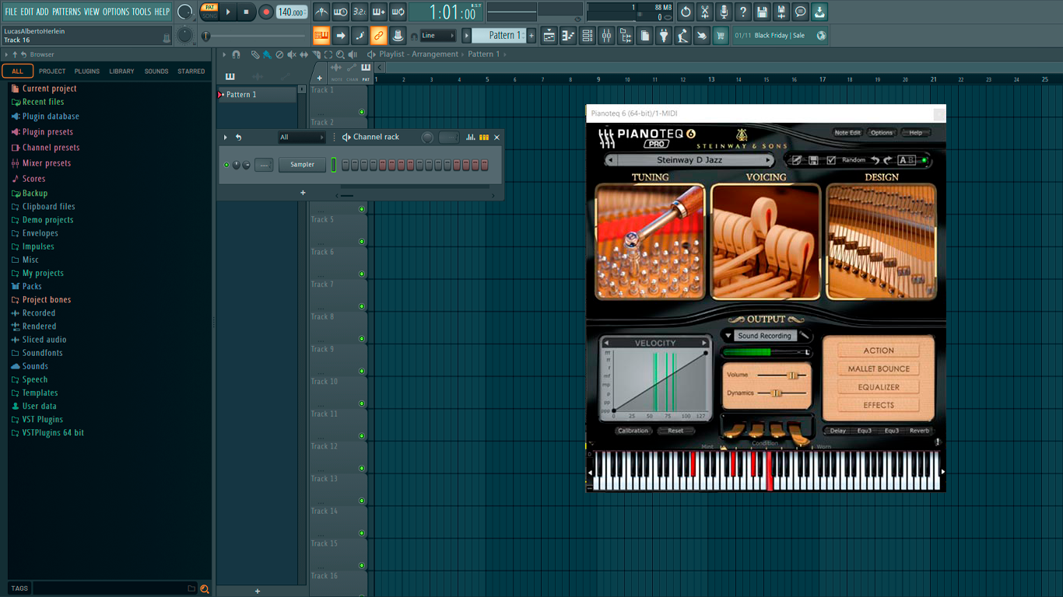Adjust the Pianoteq Dynamics slider
This screenshot has height=597, width=1063.
tap(776, 393)
